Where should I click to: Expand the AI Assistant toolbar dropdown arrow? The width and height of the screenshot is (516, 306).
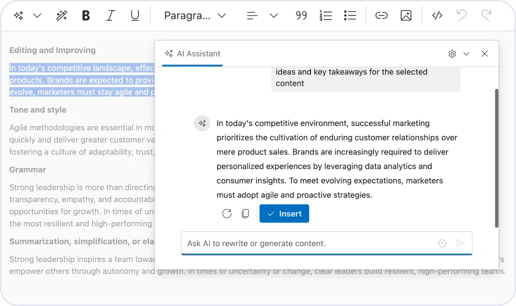point(37,15)
